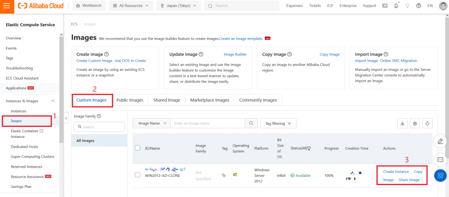Viewport: 449px width, 197px height.
Task: Open the hamburger navigation menu
Action: (x=6, y=6)
